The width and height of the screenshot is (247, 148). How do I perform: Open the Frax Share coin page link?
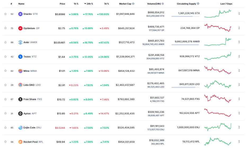tap(30, 99)
